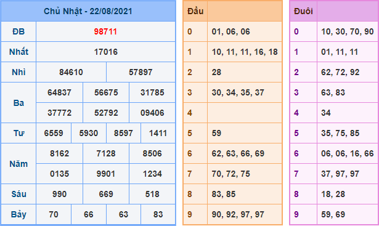This screenshot has width=379, height=226.
Task: Click the Đầu row 2 value 28
Action: 216,72
